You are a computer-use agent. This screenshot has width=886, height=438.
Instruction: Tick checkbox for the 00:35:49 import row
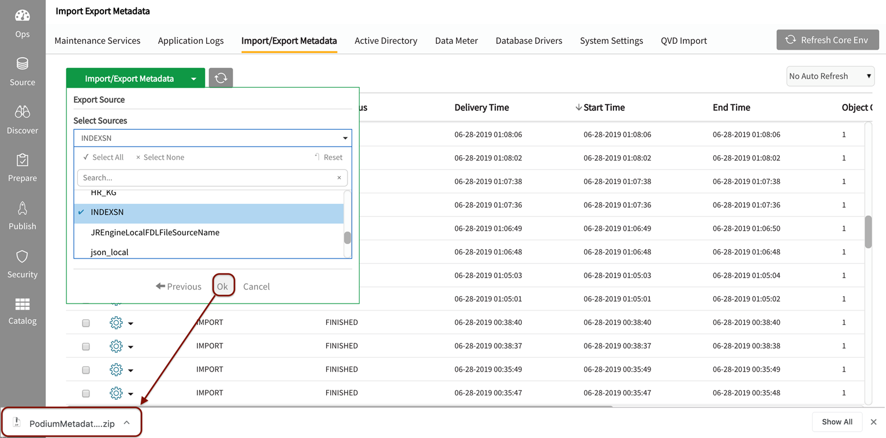point(86,370)
